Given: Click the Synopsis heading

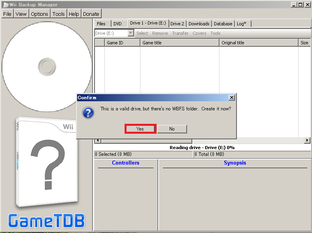Looking at the screenshot, I should coord(235,163).
